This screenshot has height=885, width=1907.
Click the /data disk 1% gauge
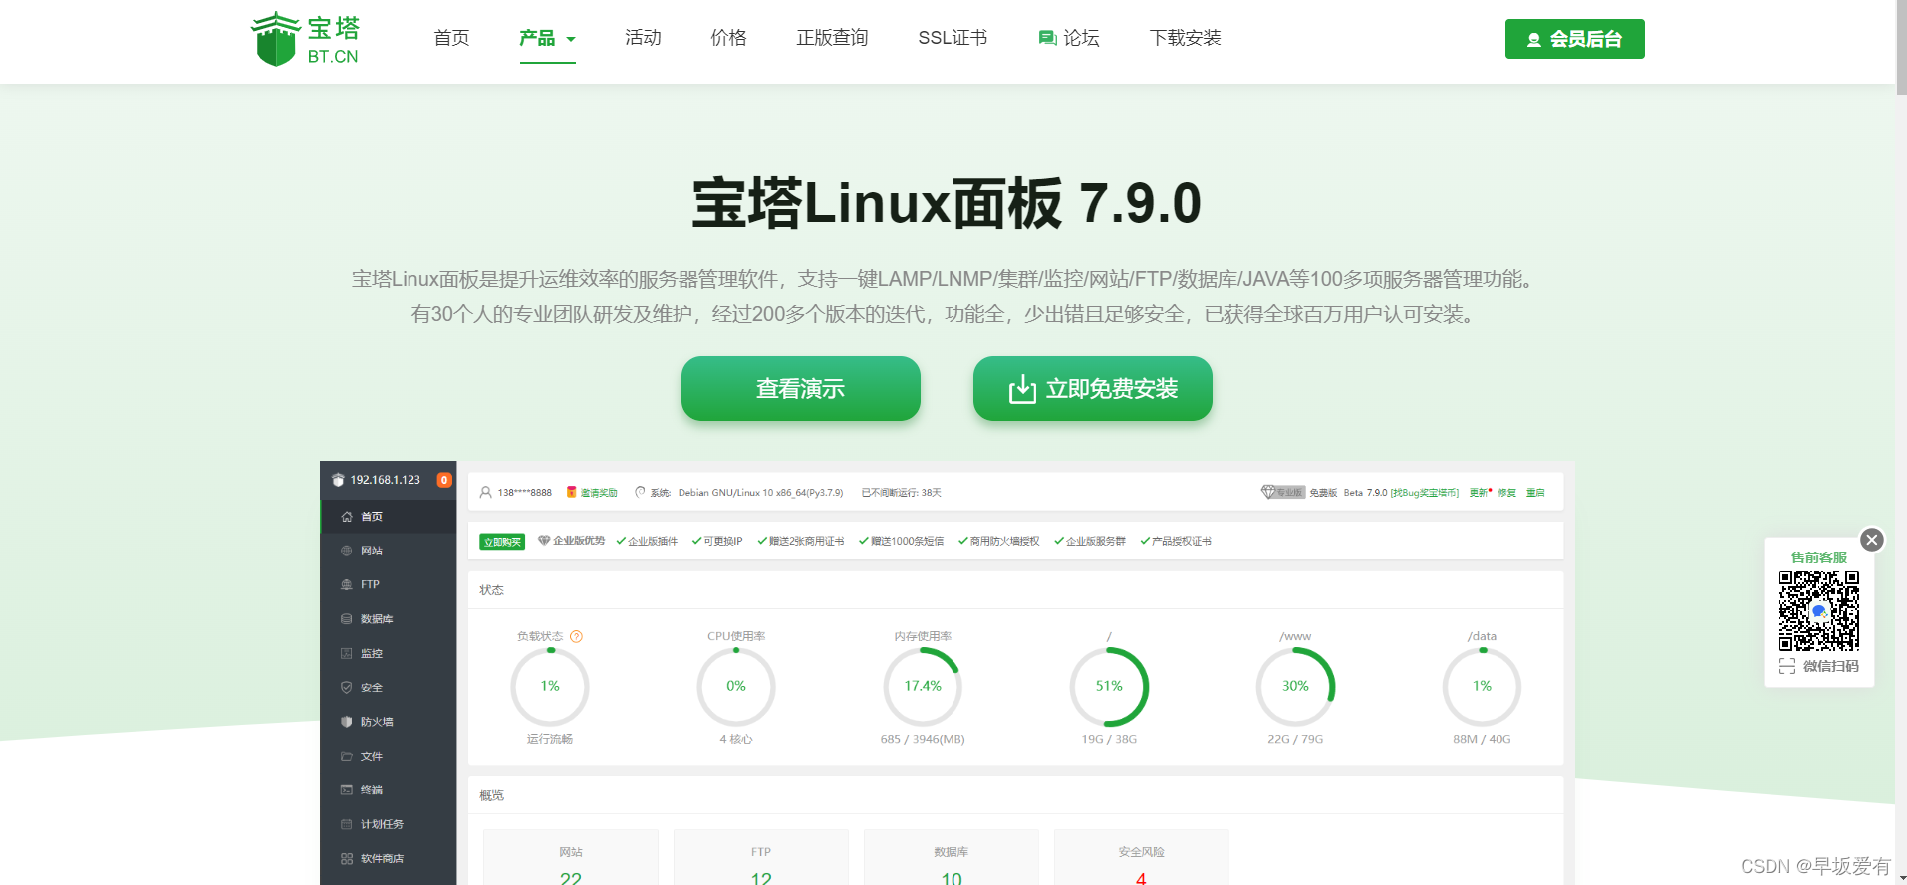(x=1483, y=687)
